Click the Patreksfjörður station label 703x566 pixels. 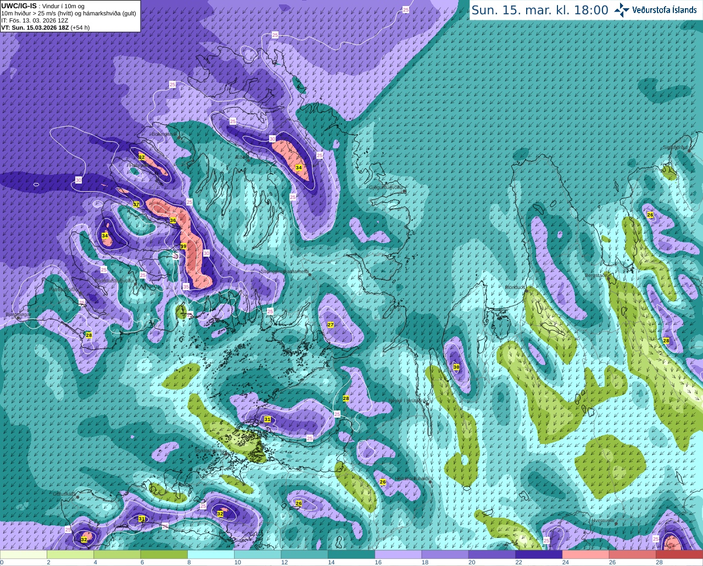65,289
